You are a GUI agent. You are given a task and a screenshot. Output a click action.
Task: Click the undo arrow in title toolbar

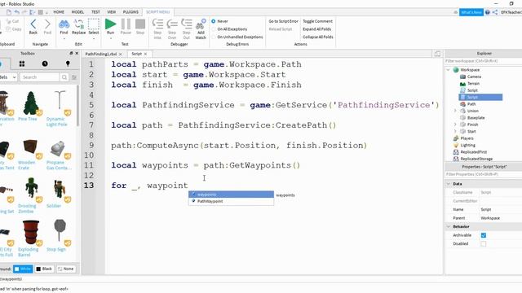click(x=17, y=12)
